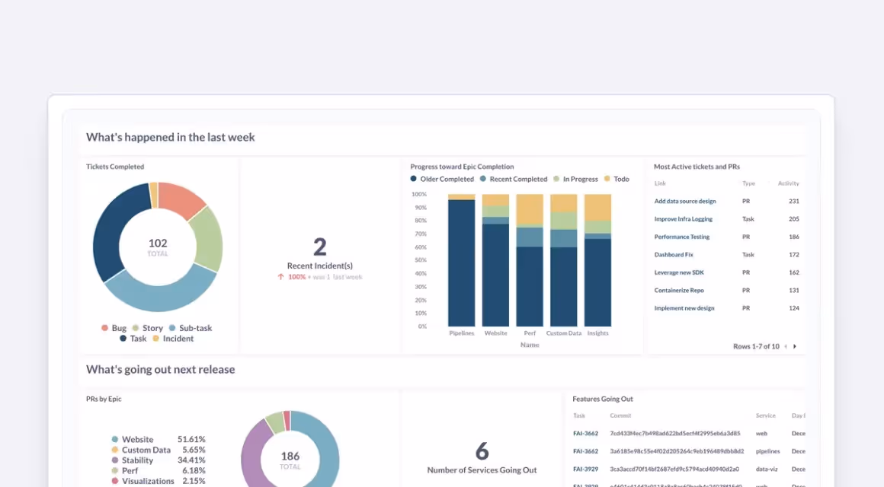Screen dimensions: 884x487
Task: Sort by the Link column header
Action: click(x=660, y=183)
